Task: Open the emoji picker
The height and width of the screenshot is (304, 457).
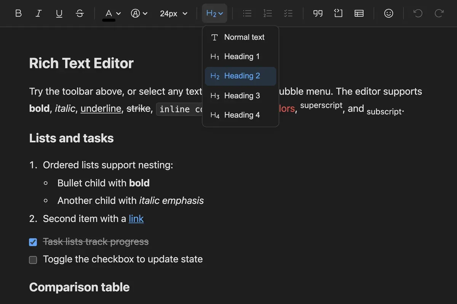Action: tap(388, 13)
